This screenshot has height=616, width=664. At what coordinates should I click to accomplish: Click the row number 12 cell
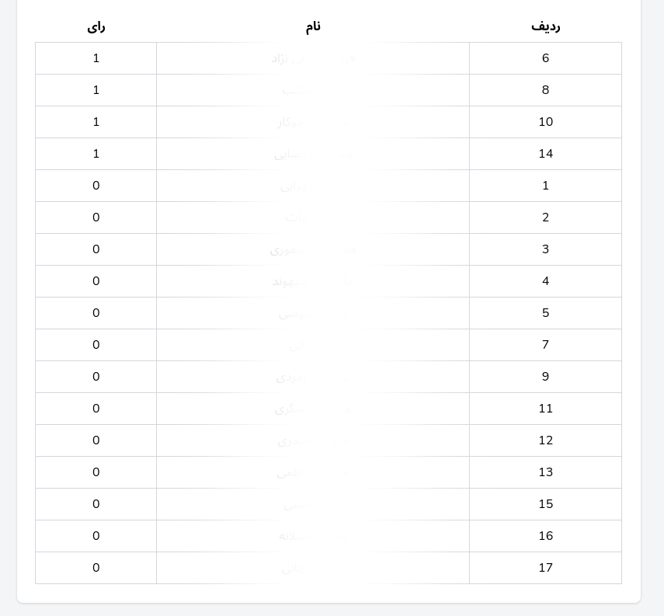tap(545, 440)
